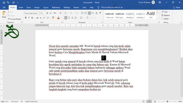This screenshot has height=103, width=183.
Task: Open the File tab
Action: (x=4, y=7)
